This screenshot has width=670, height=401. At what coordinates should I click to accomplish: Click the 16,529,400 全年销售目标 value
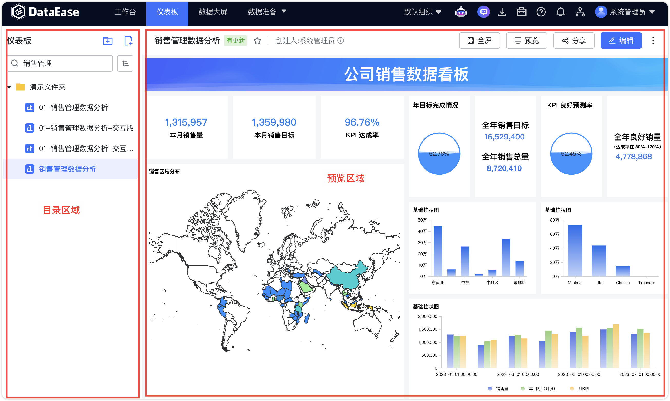pyautogui.click(x=504, y=137)
